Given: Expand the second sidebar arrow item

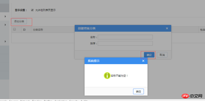Looking at the screenshot, I should 5,25.
